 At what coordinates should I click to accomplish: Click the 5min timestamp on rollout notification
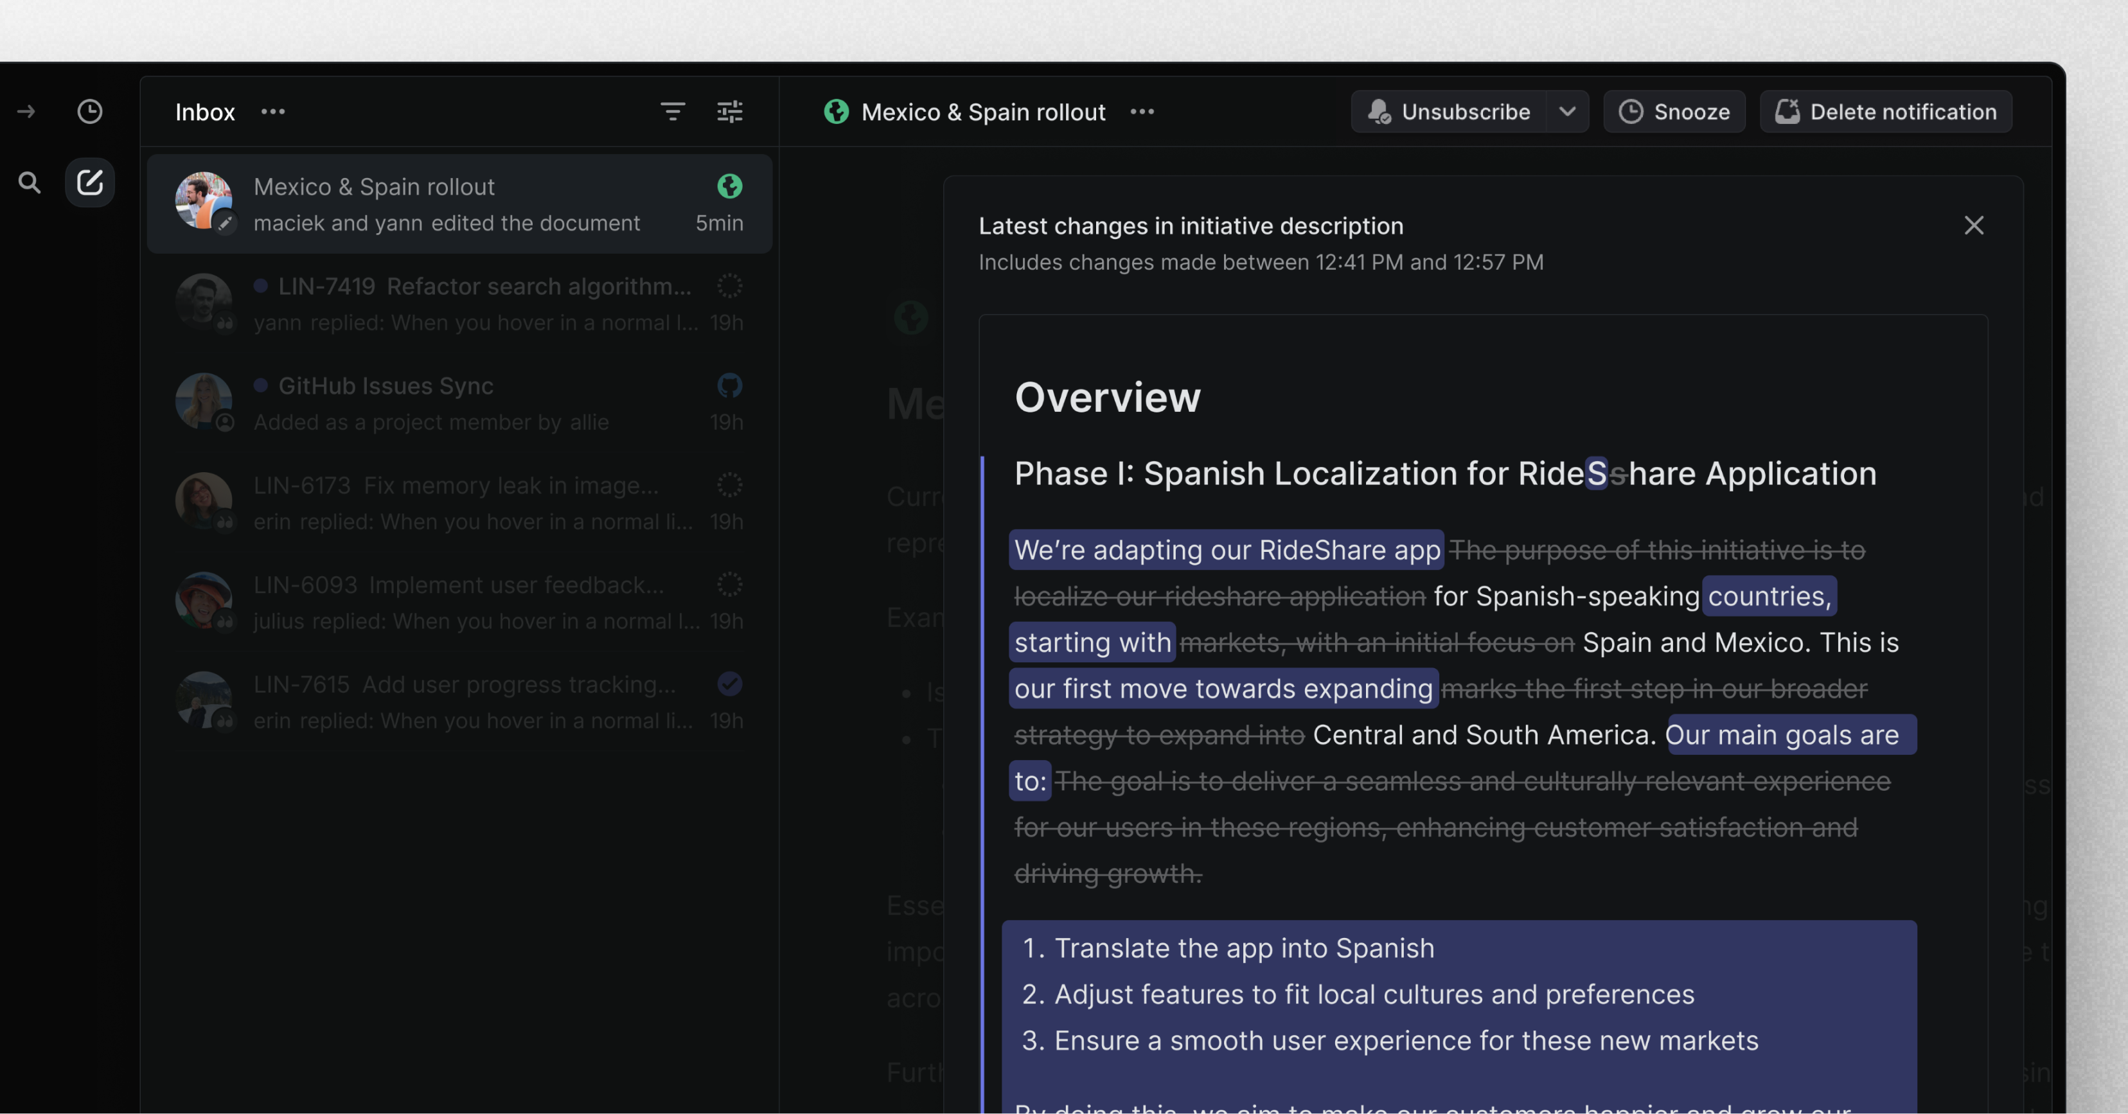[x=719, y=223]
